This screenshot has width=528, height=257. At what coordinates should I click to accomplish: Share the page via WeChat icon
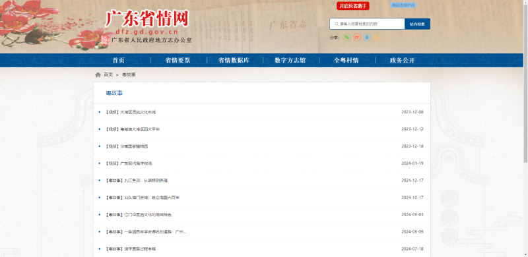[x=347, y=38]
